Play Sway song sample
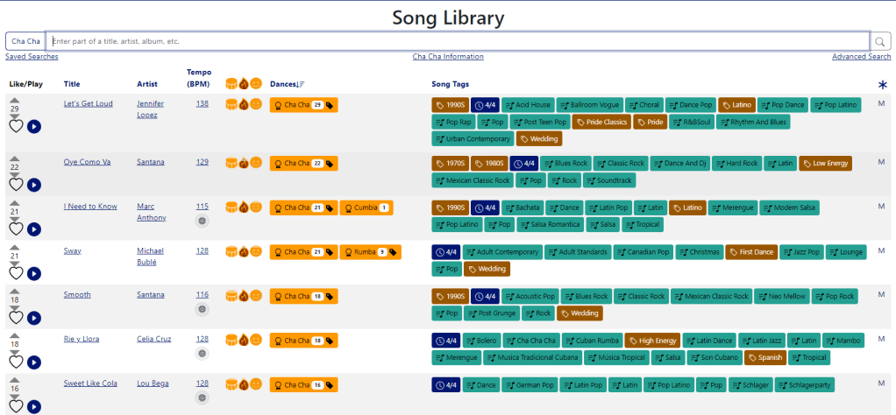896x415 pixels. [34, 273]
